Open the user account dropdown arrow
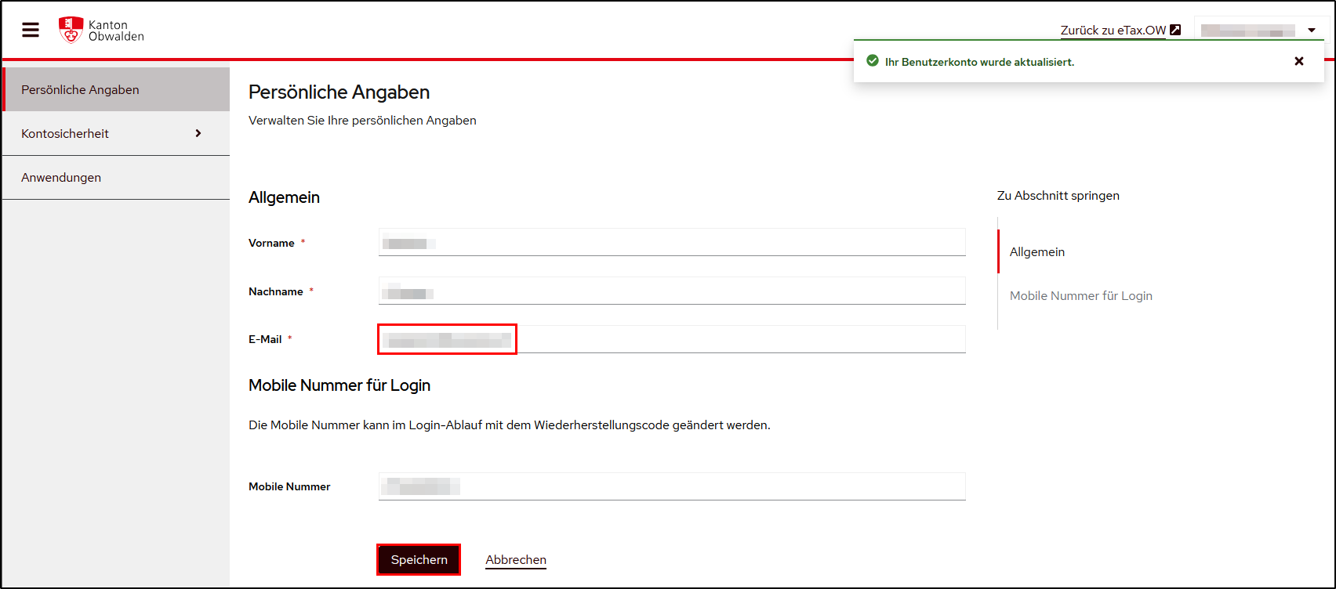This screenshot has width=1336, height=589. pyautogui.click(x=1312, y=31)
